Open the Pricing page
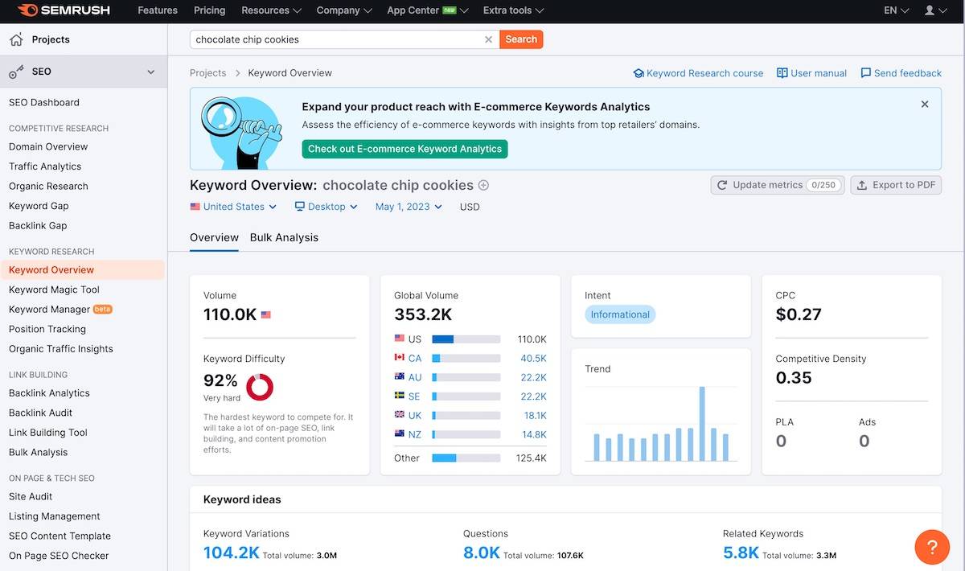Viewport: 965px width, 571px height. pyautogui.click(x=209, y=10)
